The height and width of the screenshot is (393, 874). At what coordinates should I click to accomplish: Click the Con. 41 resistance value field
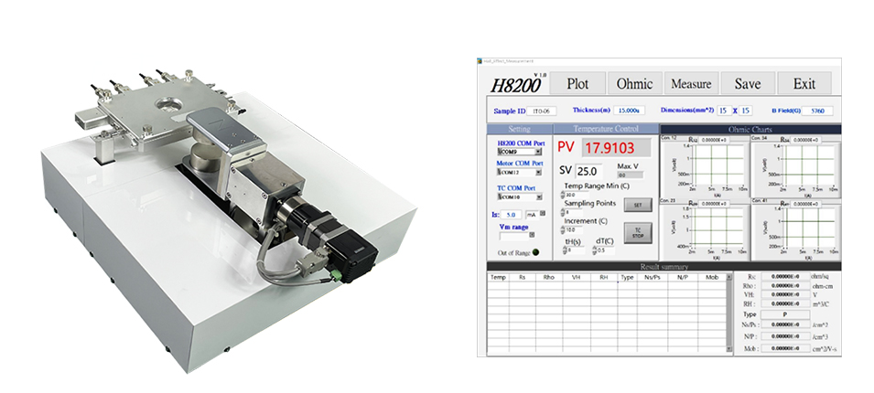(804, 204)
